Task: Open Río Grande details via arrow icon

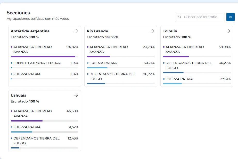Action: coord(152,31)
